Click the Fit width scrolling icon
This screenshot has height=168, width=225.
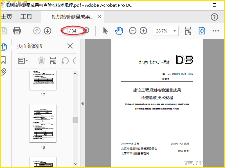(188, 31)
